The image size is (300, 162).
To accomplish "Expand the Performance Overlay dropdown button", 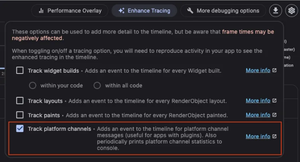I will (x=70, y=11).
